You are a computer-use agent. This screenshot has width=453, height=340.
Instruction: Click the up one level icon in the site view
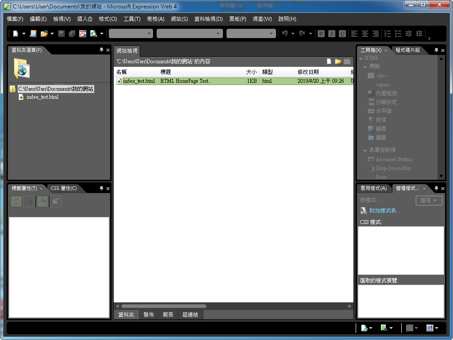pyautogui.click(x=347, y=61)
